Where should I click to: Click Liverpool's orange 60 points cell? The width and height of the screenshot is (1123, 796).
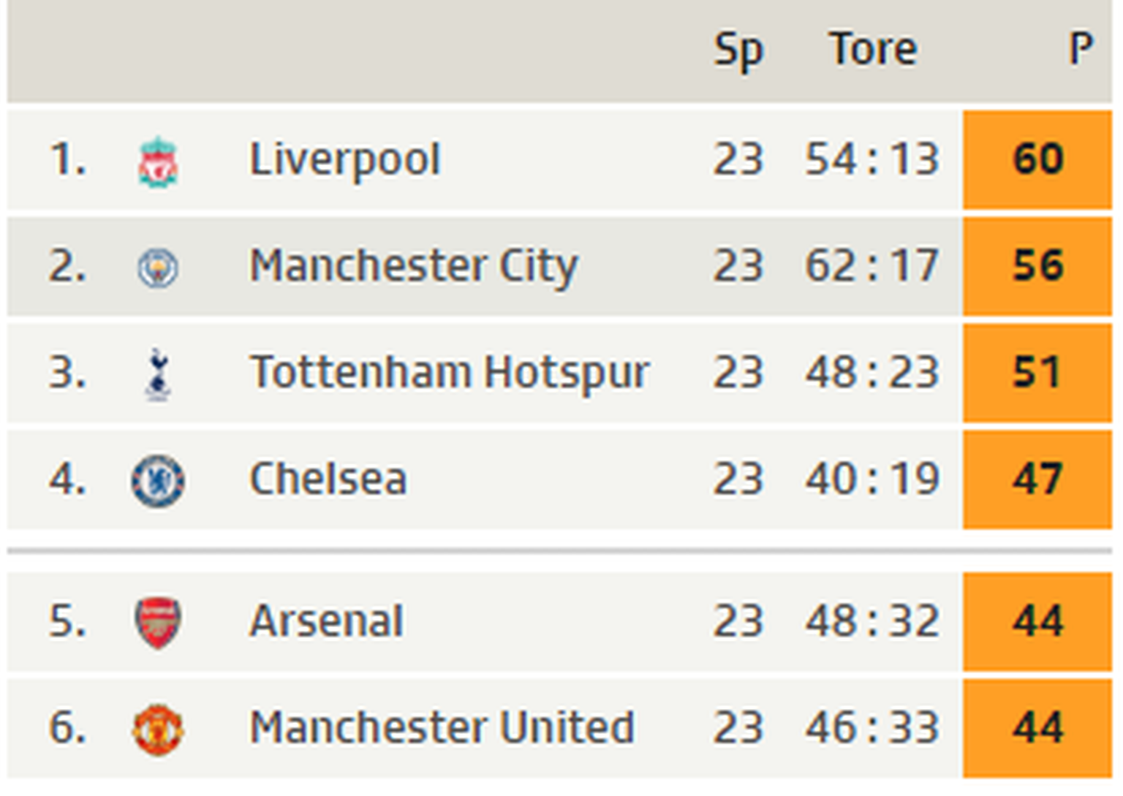pyautogui.click(x=1037, y=159)
